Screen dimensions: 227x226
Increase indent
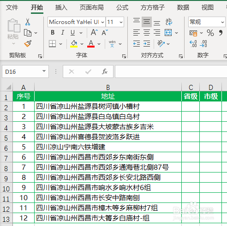(147, 44)
